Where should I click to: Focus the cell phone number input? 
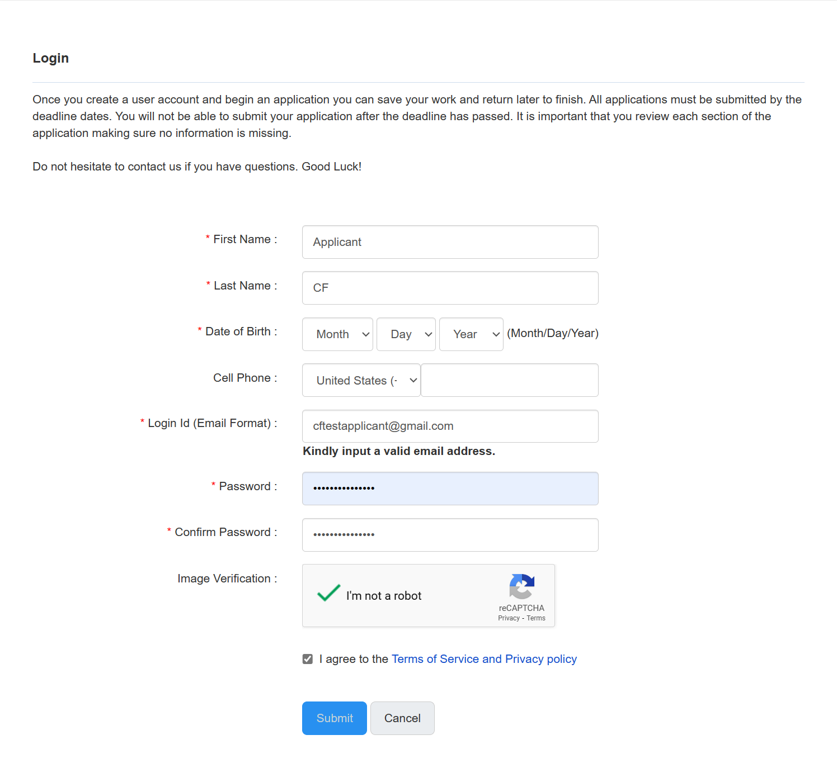(x=509, y=380)
